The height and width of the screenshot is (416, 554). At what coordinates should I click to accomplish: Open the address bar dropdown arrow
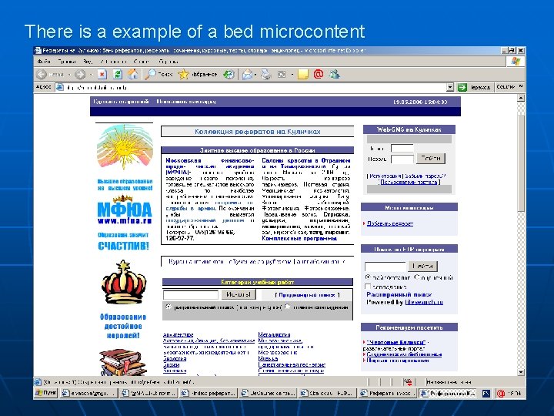pyautogui.click(x=450, y=87)
